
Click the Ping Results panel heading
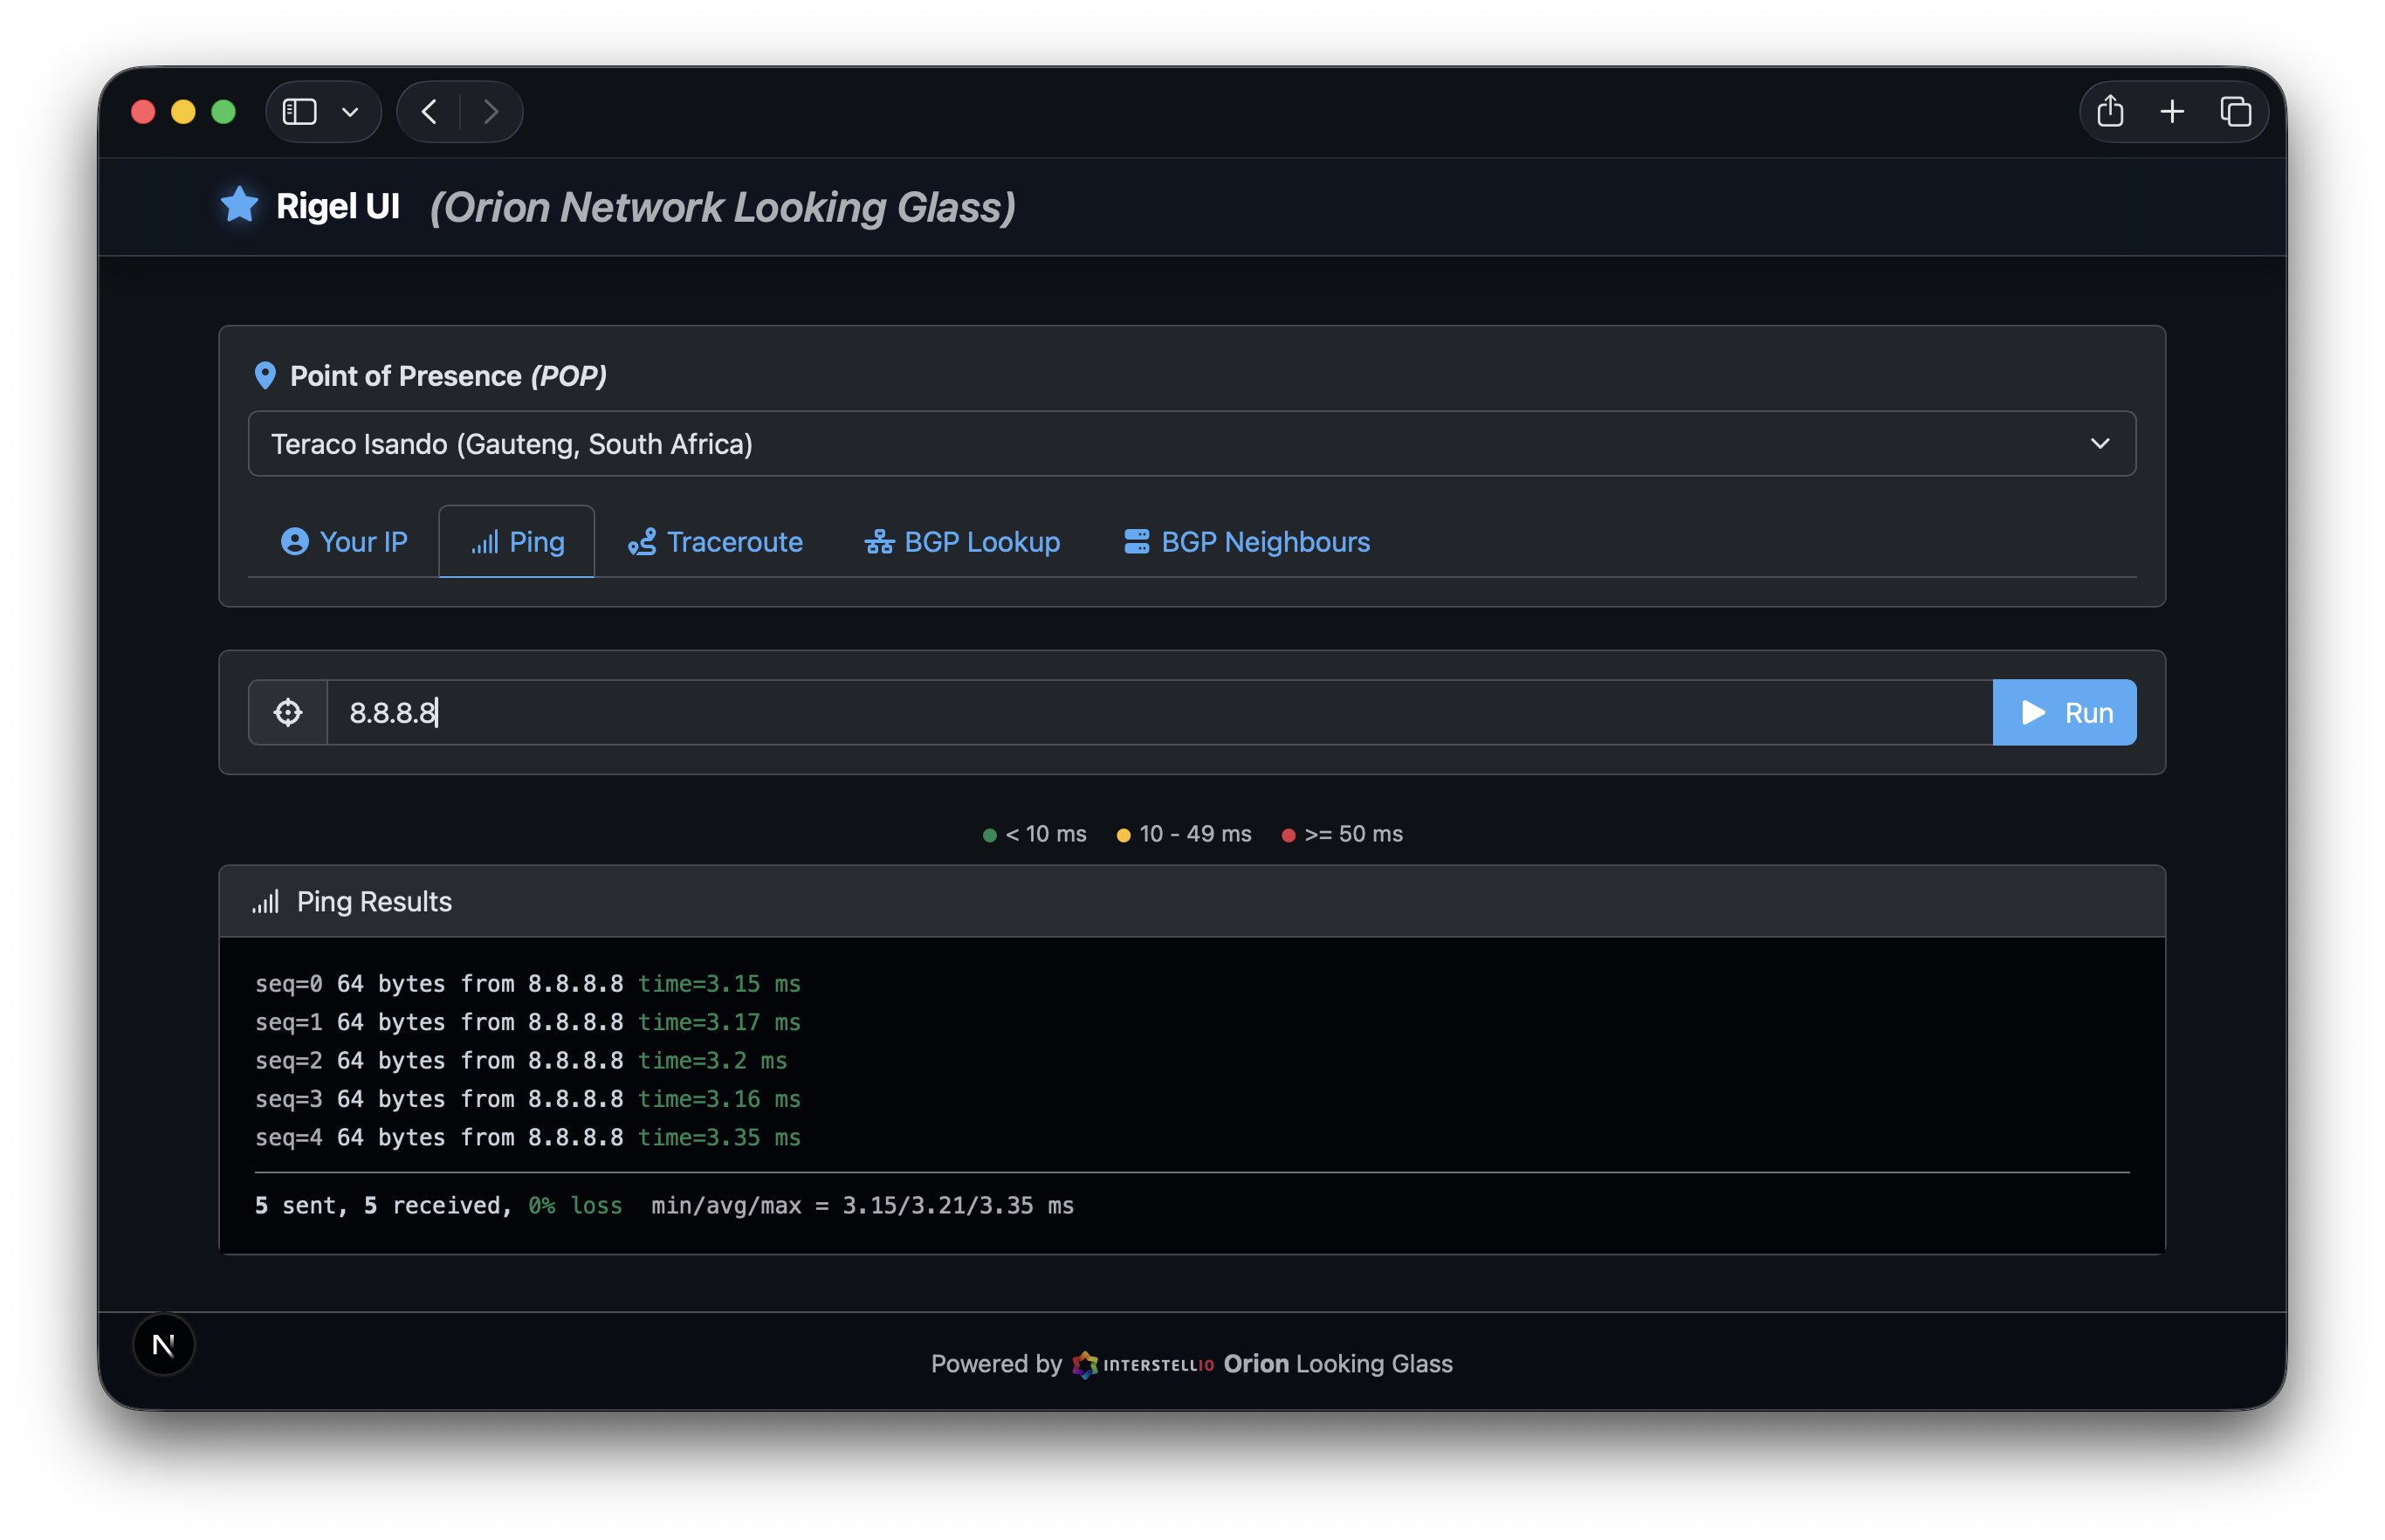[x=374, y=902]
